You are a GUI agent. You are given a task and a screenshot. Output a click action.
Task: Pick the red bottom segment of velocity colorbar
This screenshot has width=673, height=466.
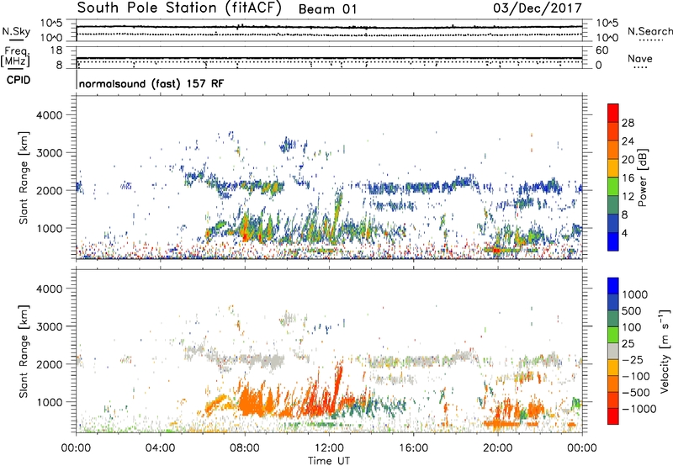pyautogui.click(x=613, y=416)
